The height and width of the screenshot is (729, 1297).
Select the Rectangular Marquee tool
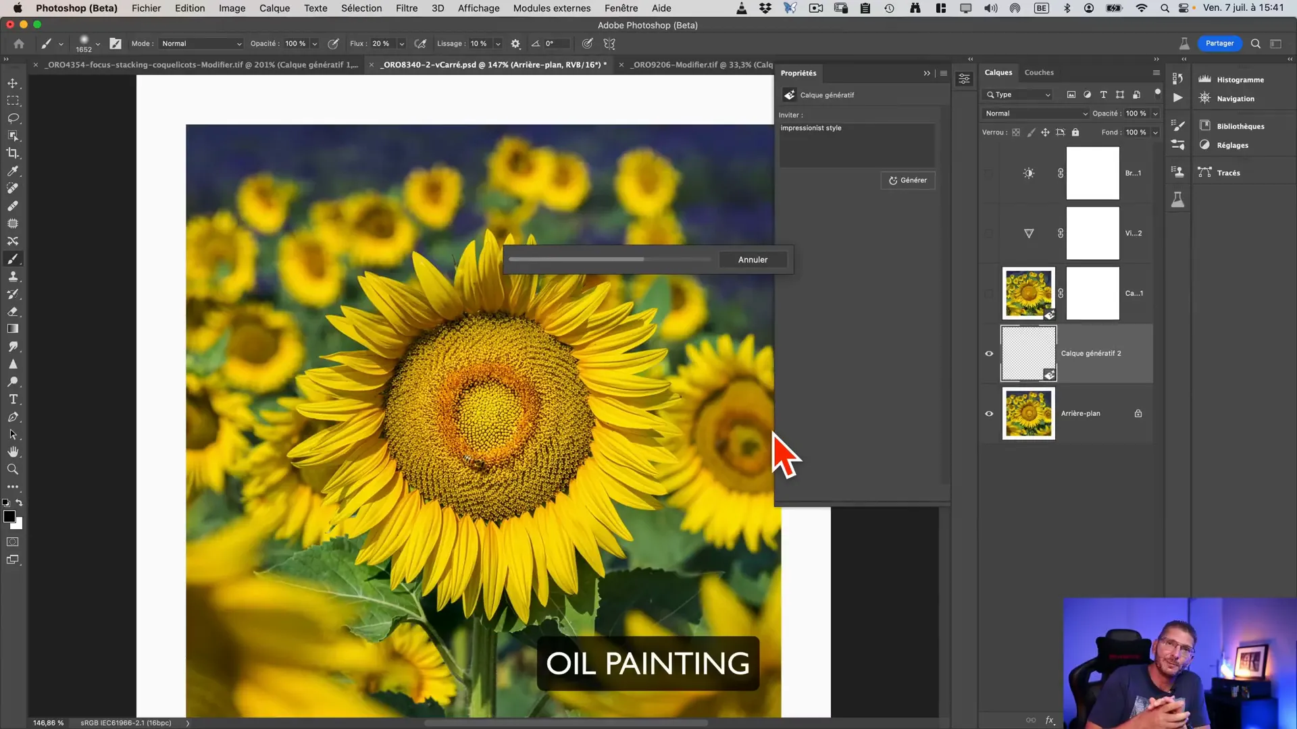tap(13, 101)
